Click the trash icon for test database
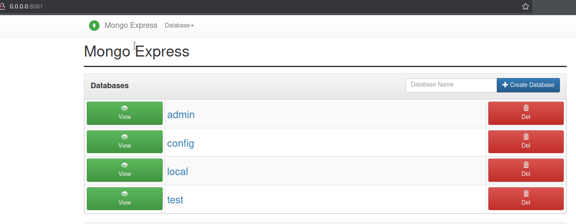The image size is (576, 224). (x=526, y=194)
